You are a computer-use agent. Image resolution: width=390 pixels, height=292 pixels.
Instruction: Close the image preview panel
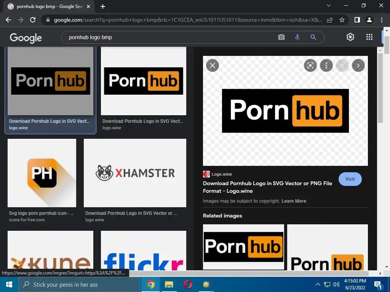213,65
